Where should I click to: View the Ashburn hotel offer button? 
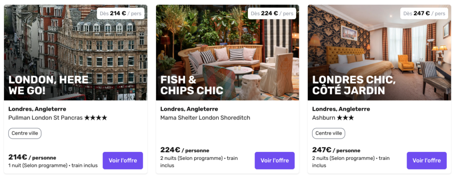(x=427, y=160)
